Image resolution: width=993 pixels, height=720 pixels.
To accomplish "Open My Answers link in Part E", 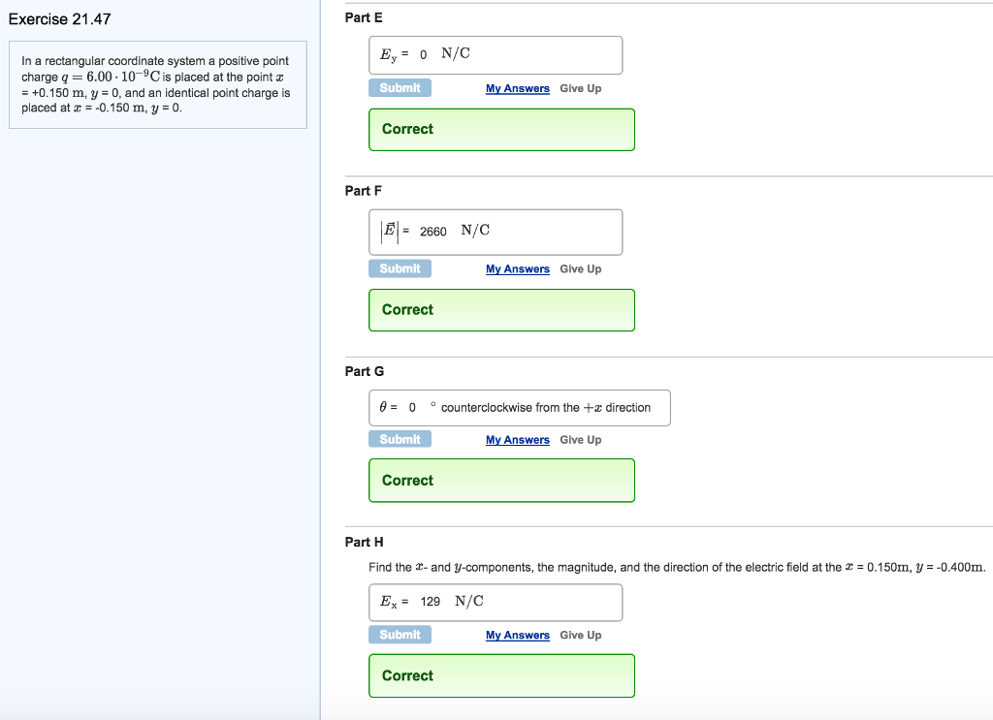I will 517,88.
